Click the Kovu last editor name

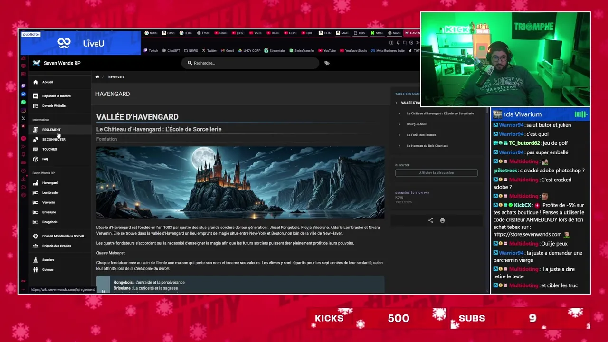click(399, 197)
